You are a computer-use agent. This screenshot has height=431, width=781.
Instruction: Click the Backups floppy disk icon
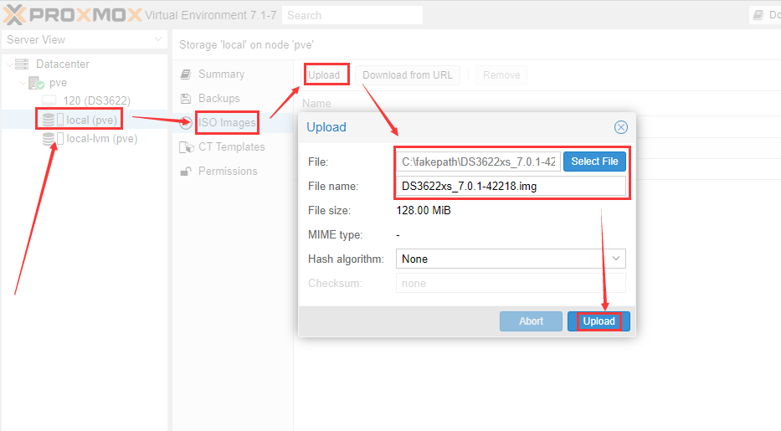pos(186,99)
